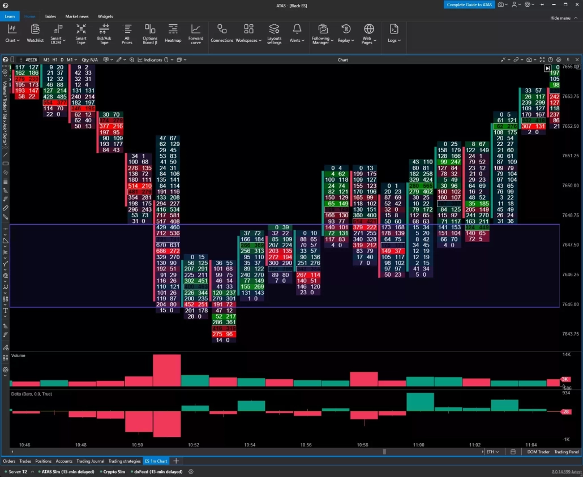This screenshot has height=477, width=583.
Task: Click the 3K volume price label
Action: 565,379
